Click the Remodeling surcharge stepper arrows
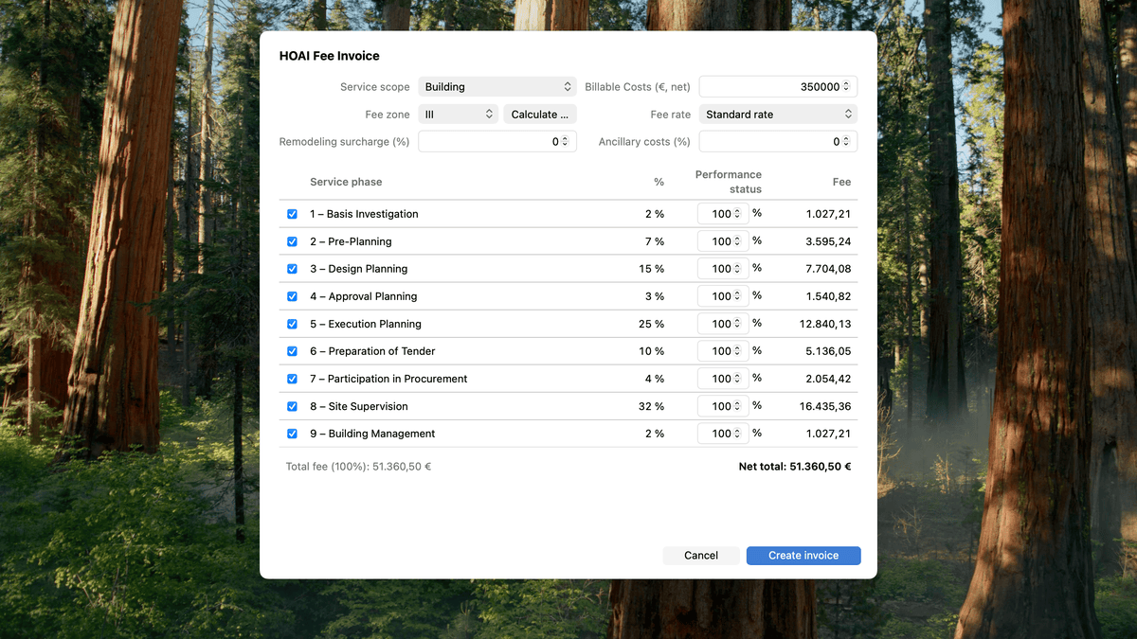The height and width of the screenshot is (639, 1137). coord(566,142)
